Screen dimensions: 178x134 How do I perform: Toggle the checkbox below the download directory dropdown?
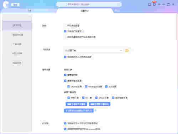[x=65, y=57]
